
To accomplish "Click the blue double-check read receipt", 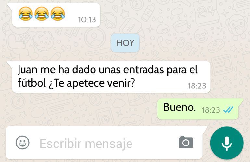I will [228, 110].
